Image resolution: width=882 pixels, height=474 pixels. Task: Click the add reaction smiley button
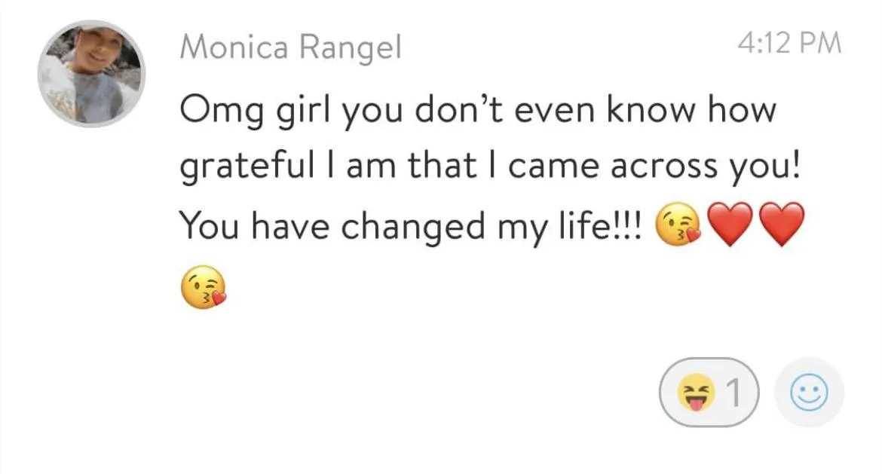click(x=809, y=393)
